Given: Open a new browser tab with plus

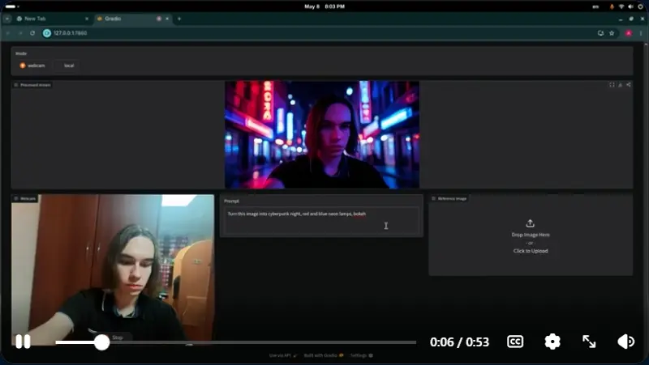Looking at the screenshot, I should (x=179, y=19).
